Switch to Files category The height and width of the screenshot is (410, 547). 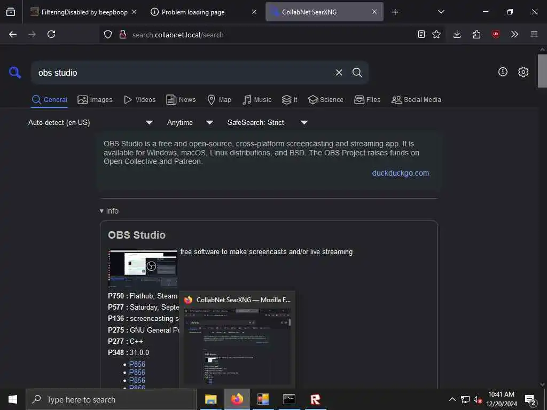click(367, 100)
